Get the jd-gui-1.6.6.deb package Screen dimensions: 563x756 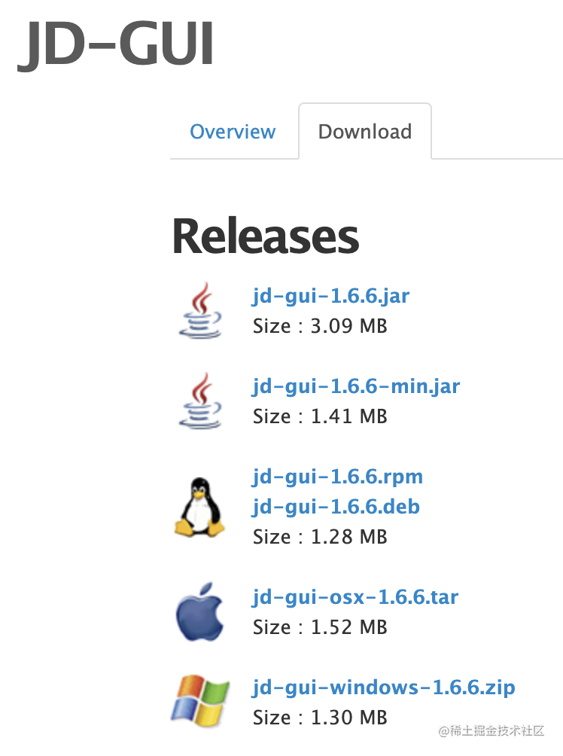pyautogui.click(x=336, y=507)
